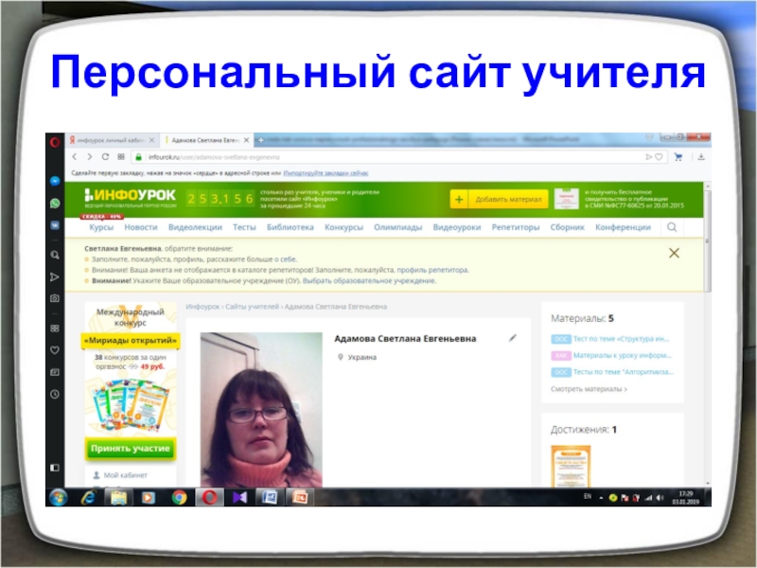The width and height of the screenshot is (757, 568).
Task: Take a snapshot with the camera icon
Action: click(55, 298)
